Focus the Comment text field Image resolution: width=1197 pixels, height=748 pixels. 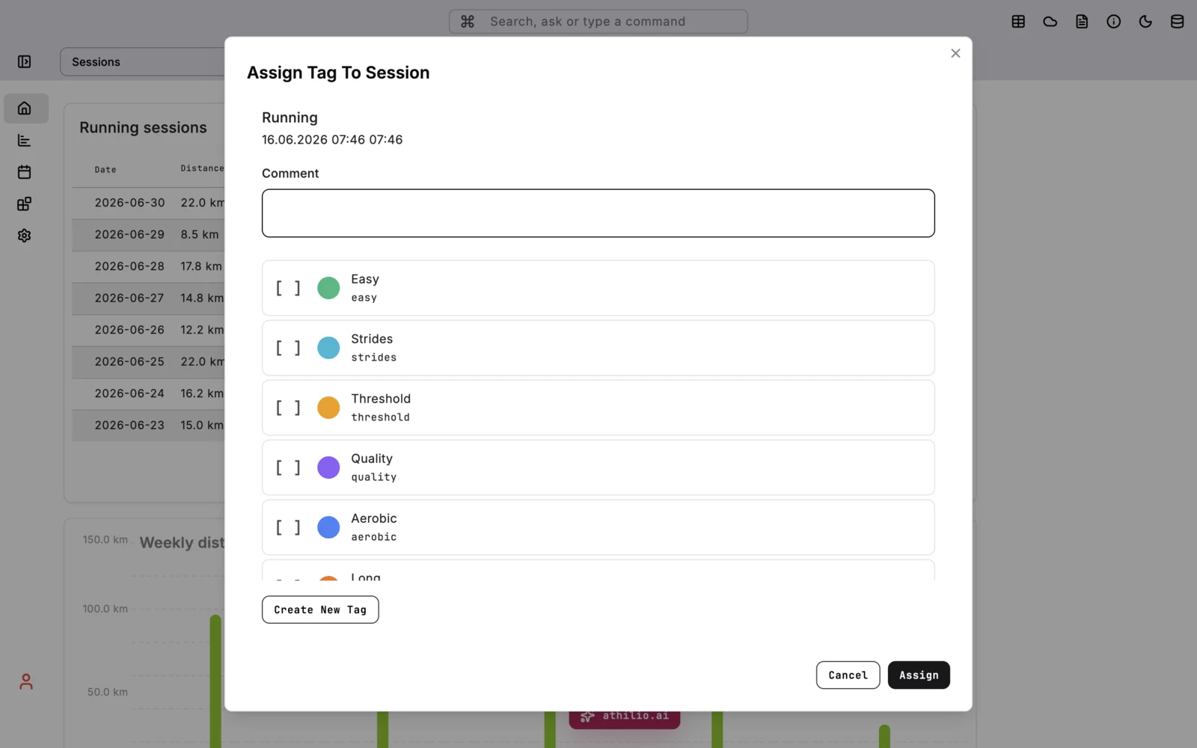(x=598, y=213)
